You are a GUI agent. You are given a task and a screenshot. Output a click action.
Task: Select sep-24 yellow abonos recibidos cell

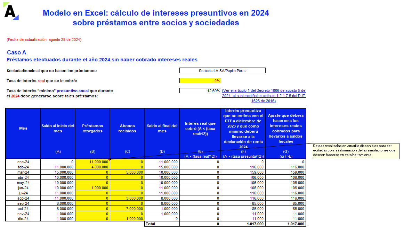pos(127,203)
